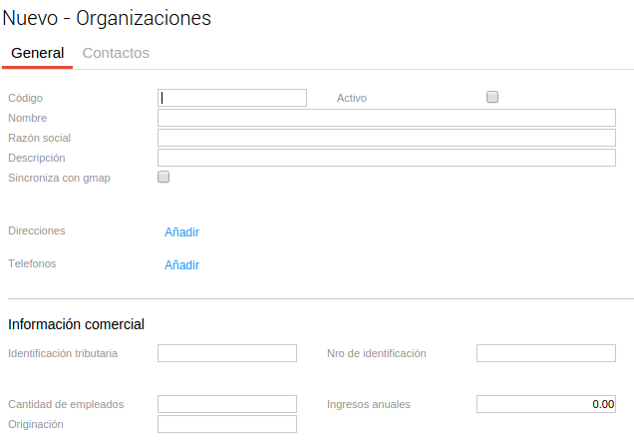
Task: Open the Contactos tab
Action: (x=116, y=53)
